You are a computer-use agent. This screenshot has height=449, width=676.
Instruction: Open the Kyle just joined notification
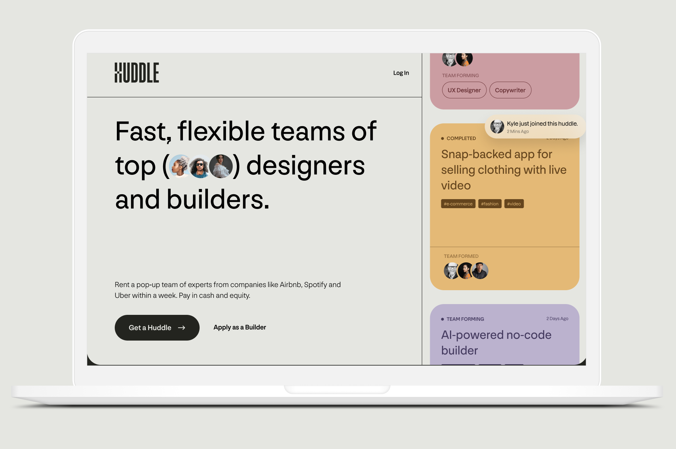click(x=535, y=126)
